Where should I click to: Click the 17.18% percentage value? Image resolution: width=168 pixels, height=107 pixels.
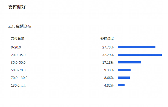108,62
